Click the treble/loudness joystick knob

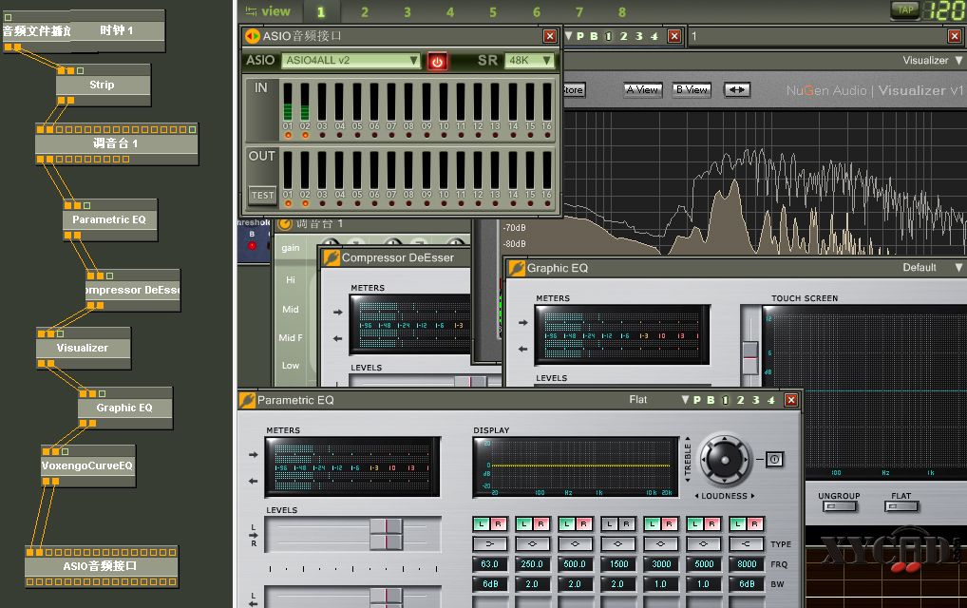click(x=725, y=460)
